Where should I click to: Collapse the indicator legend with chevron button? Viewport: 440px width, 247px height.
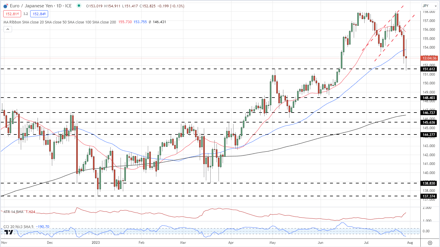click(8, 29)
